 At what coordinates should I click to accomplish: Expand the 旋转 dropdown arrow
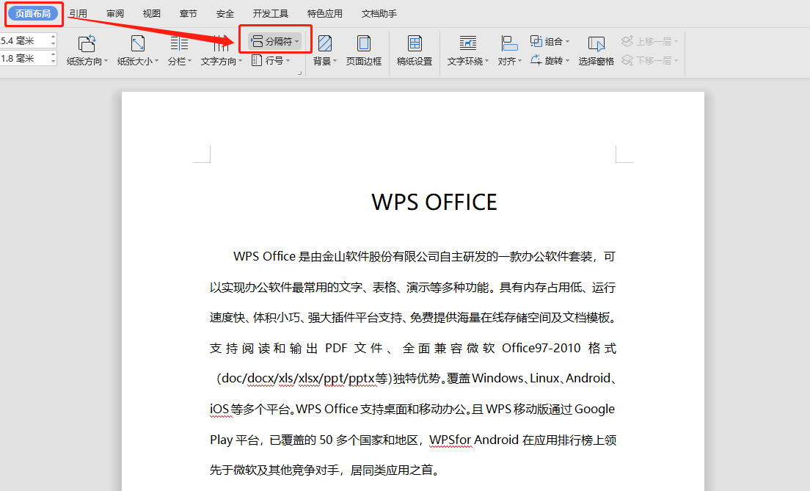click(567, 60)
